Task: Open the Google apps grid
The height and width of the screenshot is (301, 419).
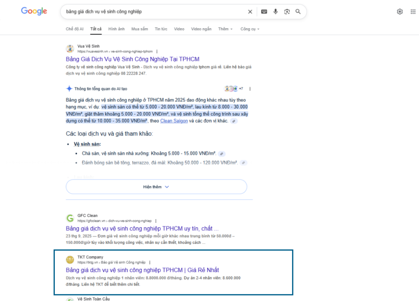Action: (x=413, y=12)
